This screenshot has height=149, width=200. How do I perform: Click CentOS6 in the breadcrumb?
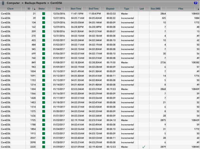click(56, 3)
